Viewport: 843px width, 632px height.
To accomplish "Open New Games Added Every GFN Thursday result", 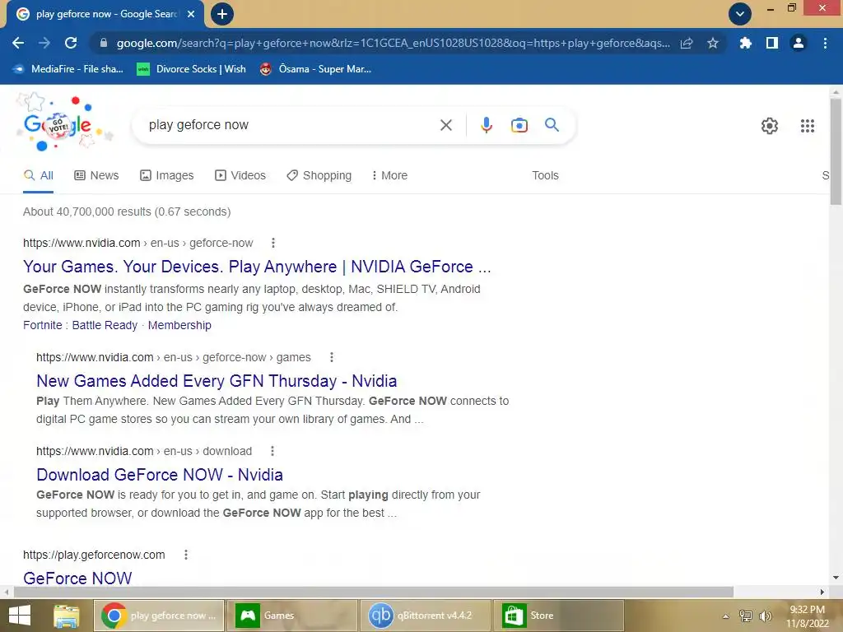I will pos(217,381).
